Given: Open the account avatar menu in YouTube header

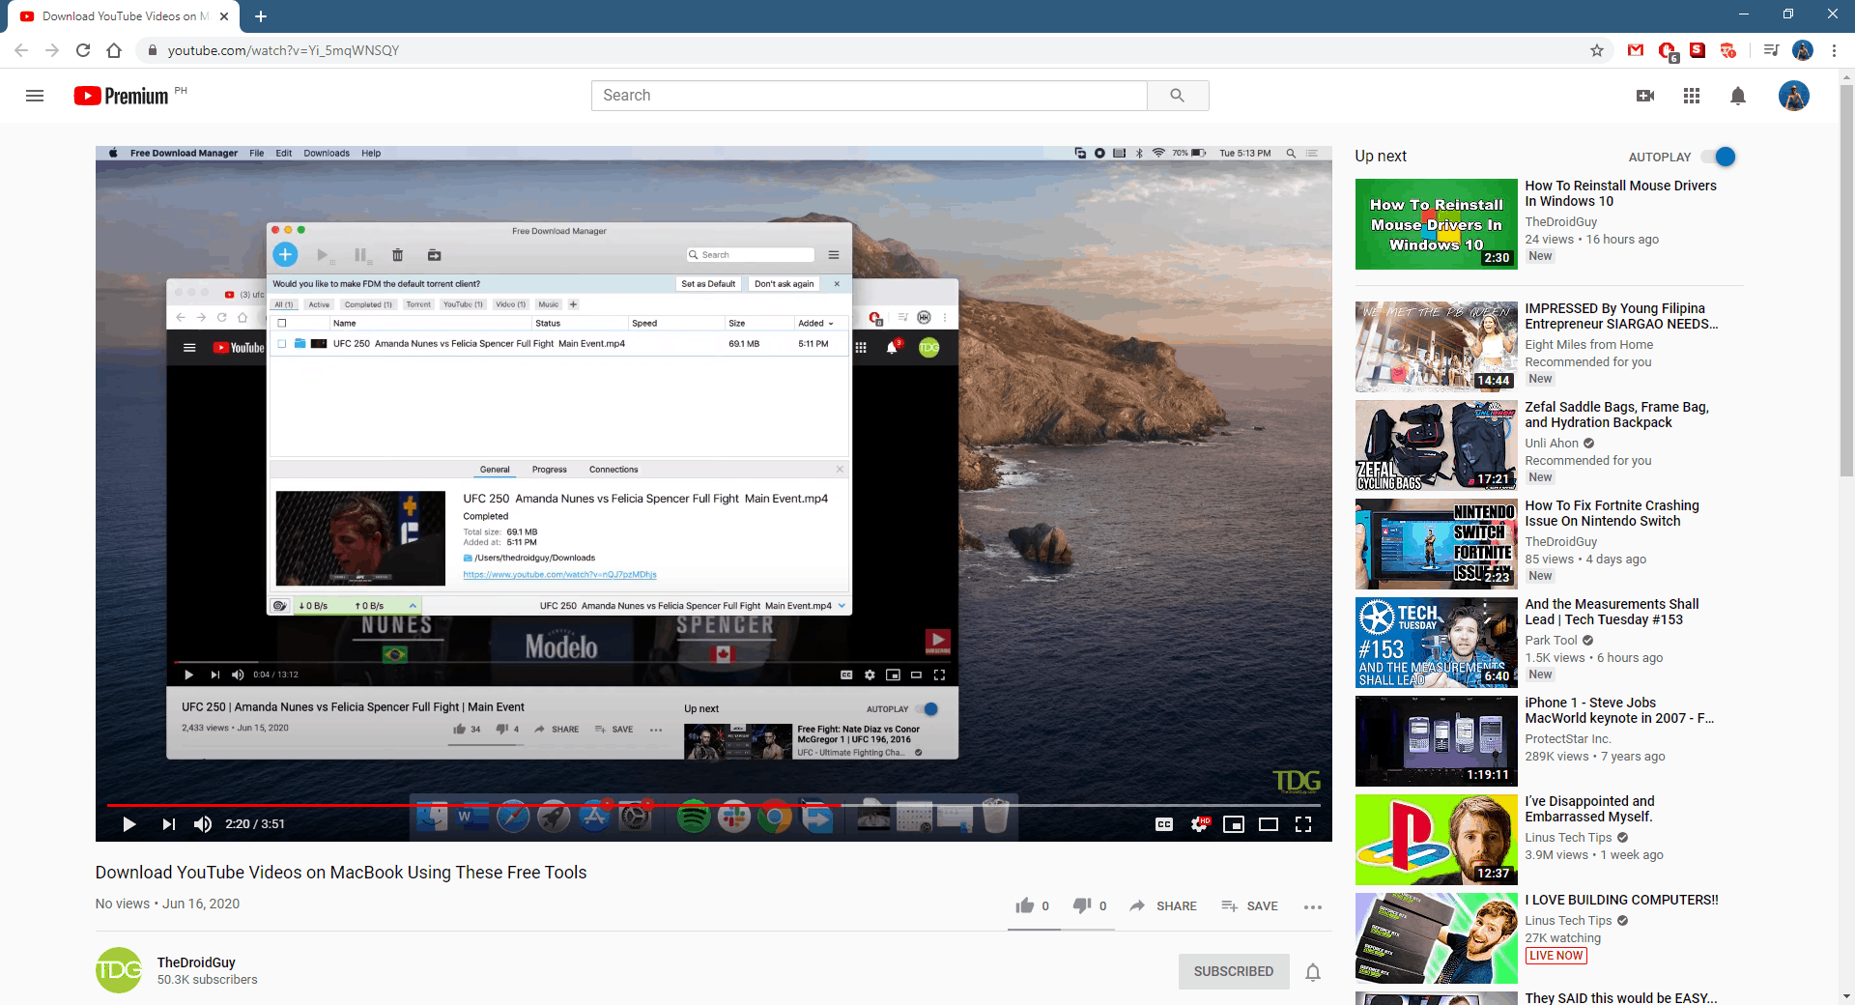Looking at the screenshot, I should [x=1794, y=96].
